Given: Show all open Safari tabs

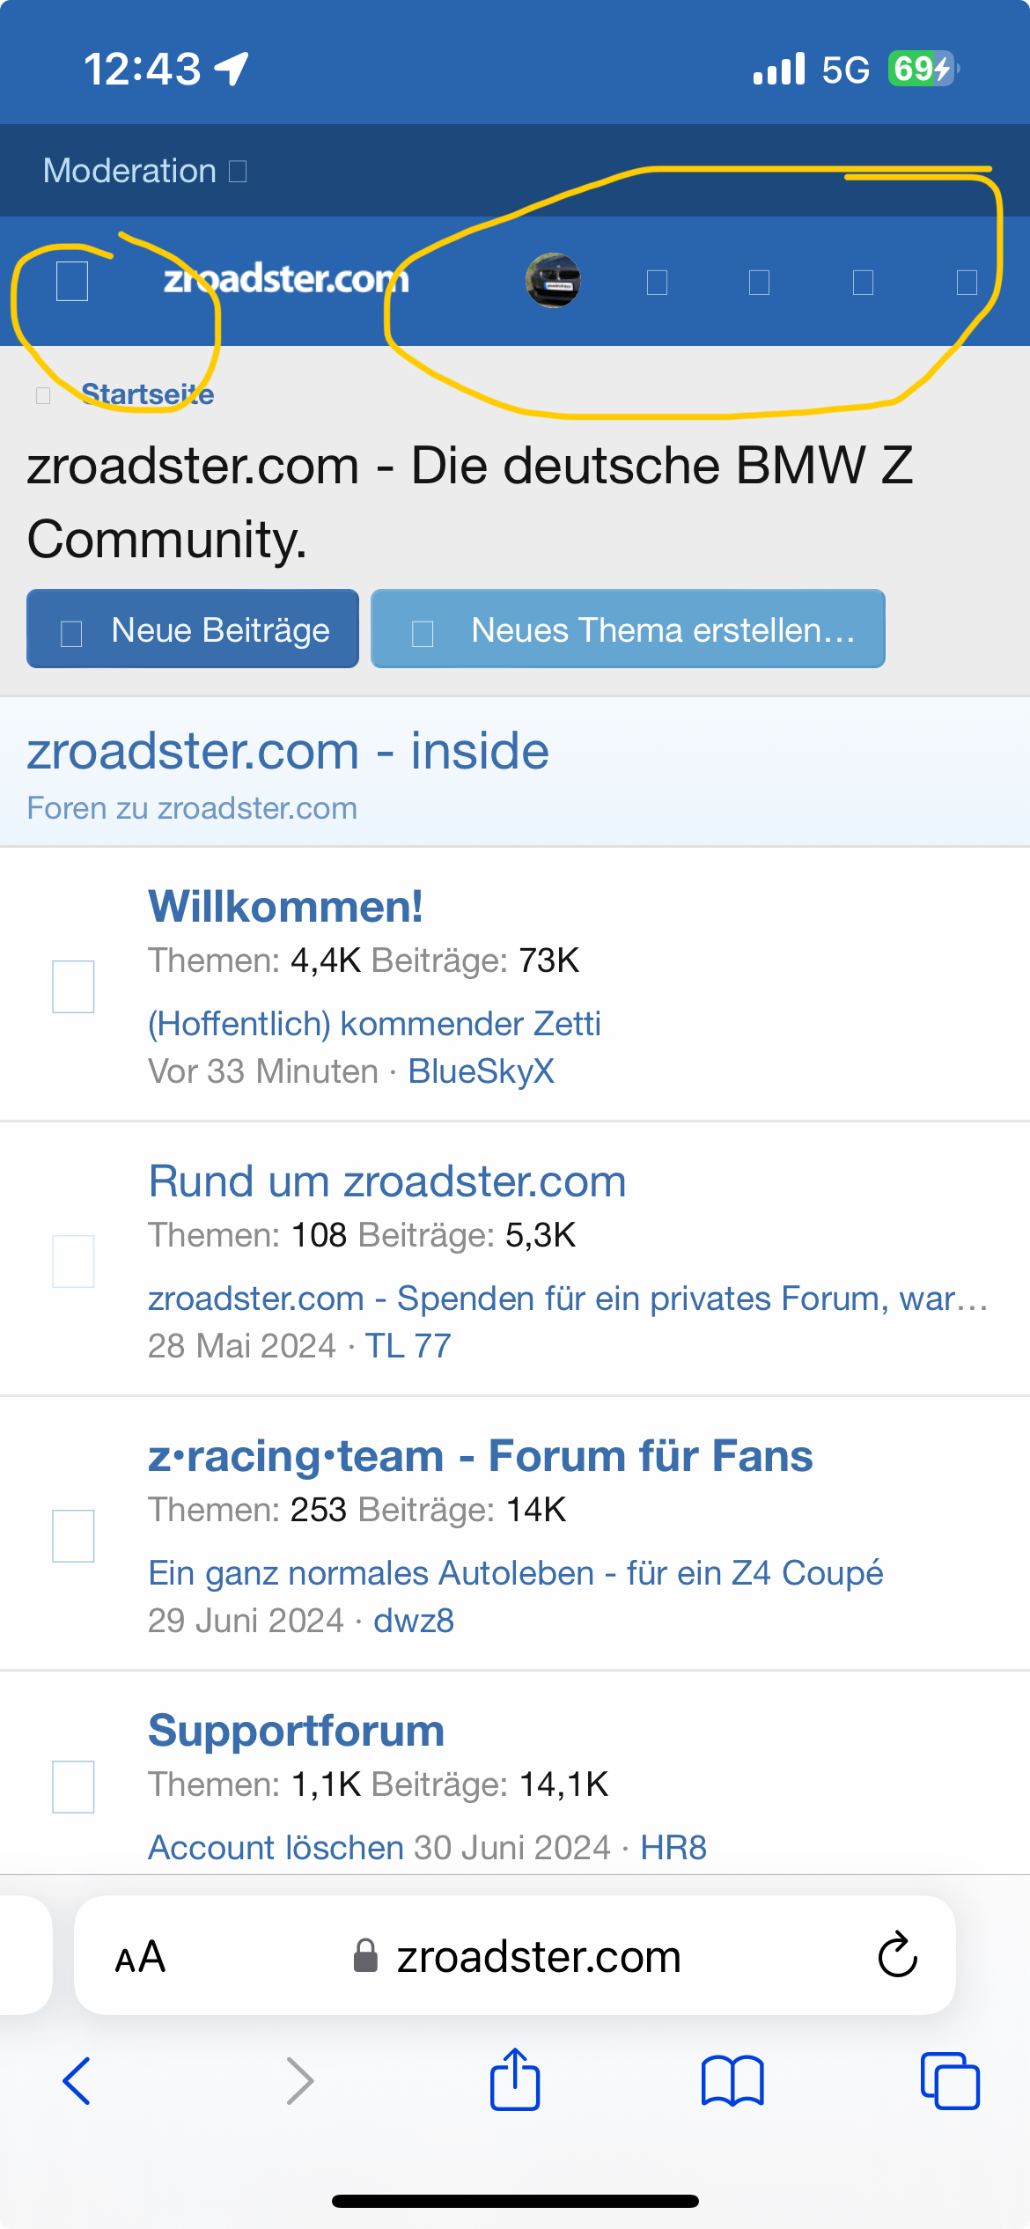Looking at the screenshot, I should click(x=950, y=2081).
